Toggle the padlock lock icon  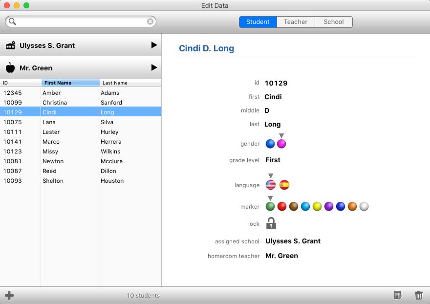tap(271, 223)
